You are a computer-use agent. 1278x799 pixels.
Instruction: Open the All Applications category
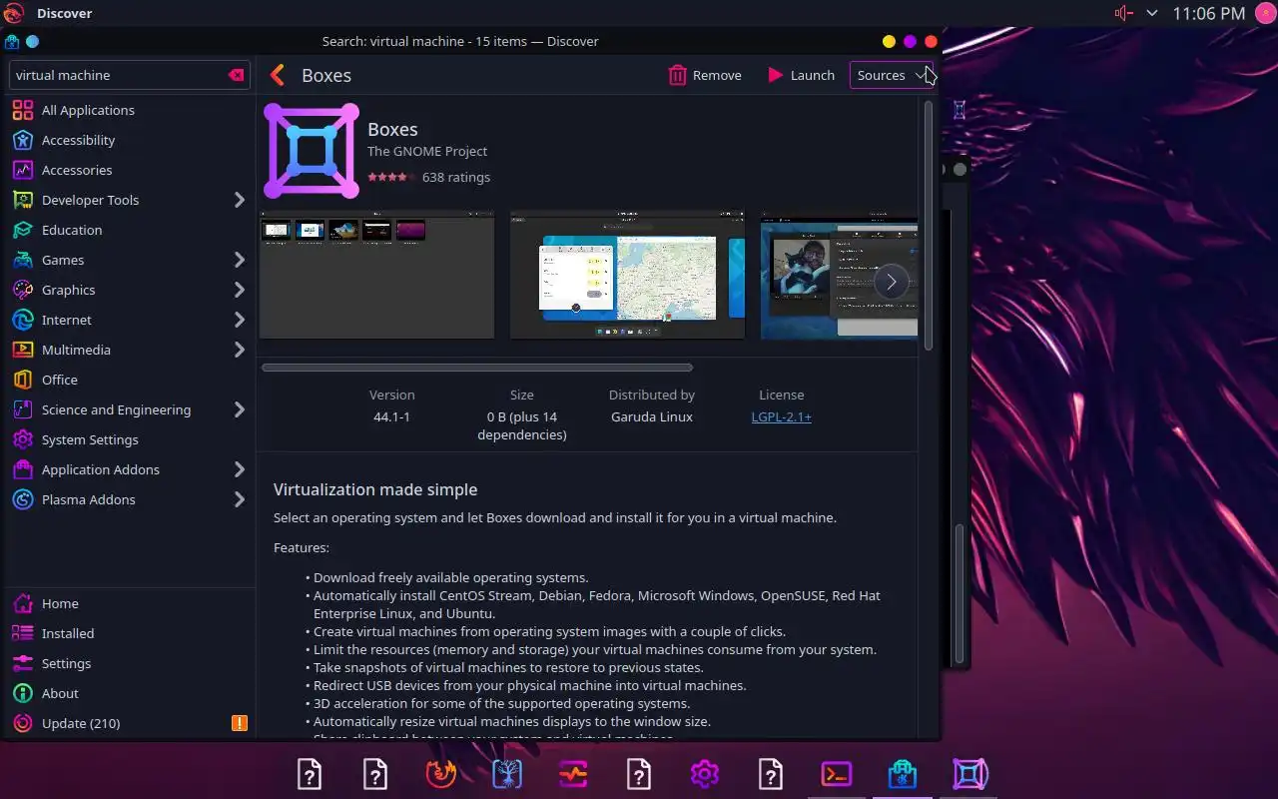click(x=128, y=110)
